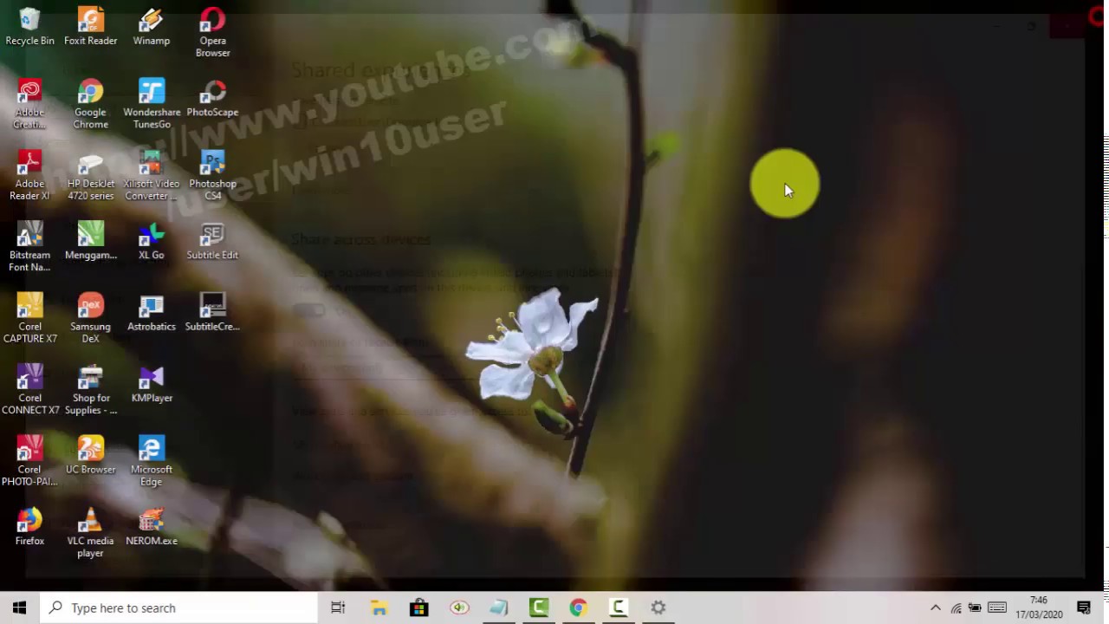Open the Windows Start menu
Viewport: 1109px width, 624px height.
[20, 608]
